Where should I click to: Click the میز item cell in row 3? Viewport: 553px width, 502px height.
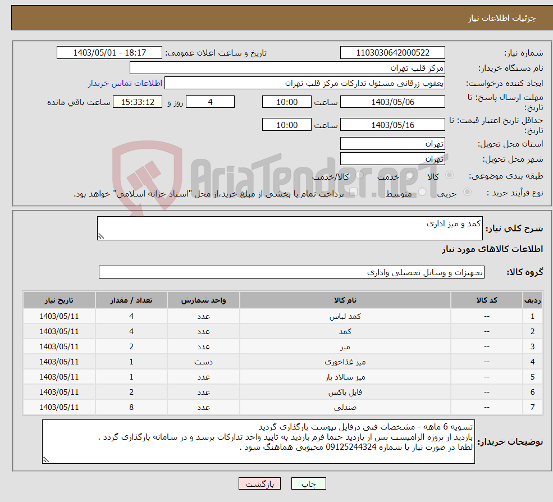(345, 347)
